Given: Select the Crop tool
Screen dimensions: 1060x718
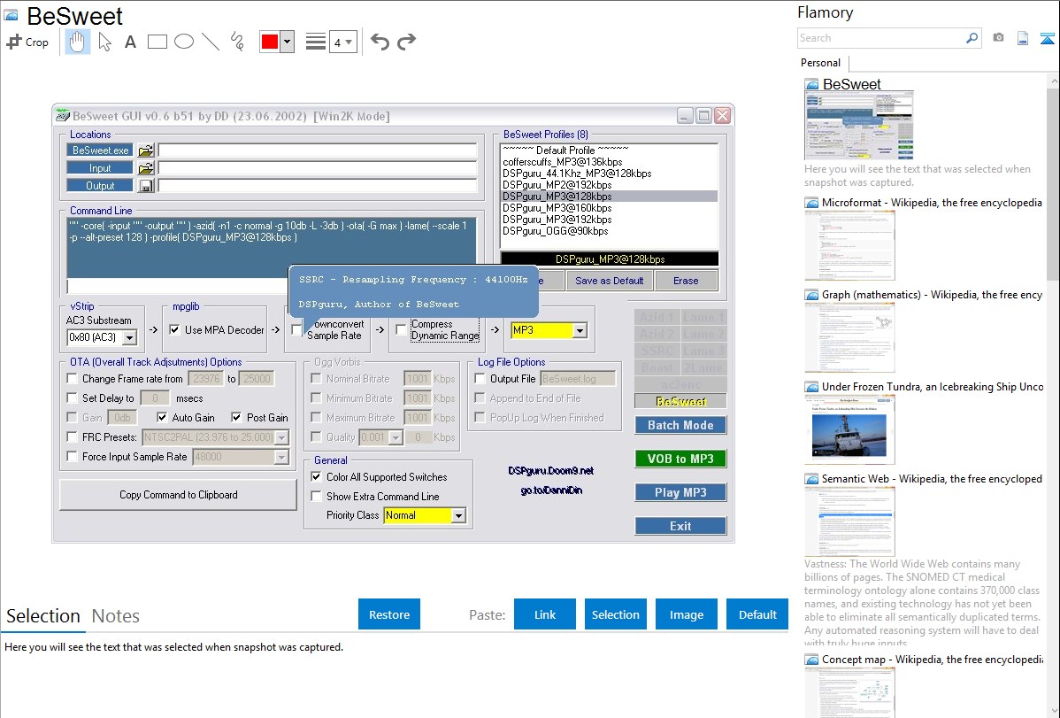Looking at the screenshot, I should pyautogui.click(x=27, y=42).
